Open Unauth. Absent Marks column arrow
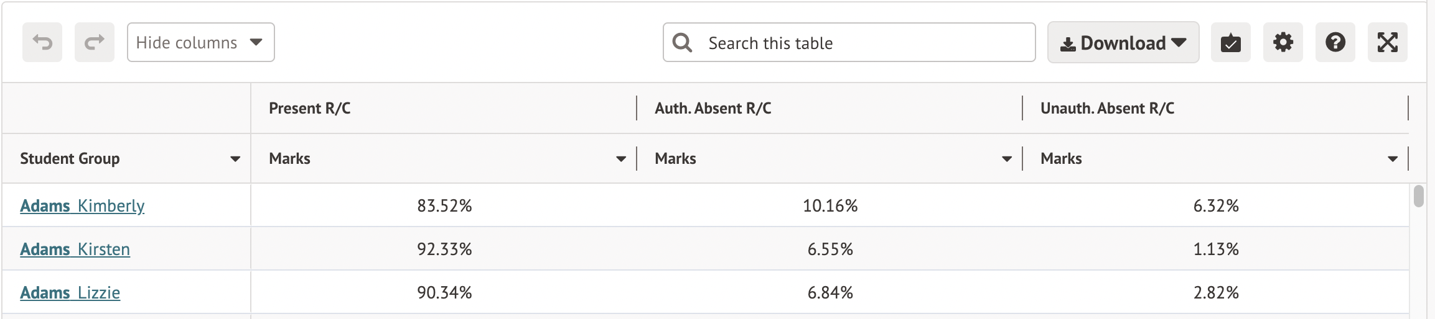The height and width of the screenshot is (319, 1435). [1393, 159]
